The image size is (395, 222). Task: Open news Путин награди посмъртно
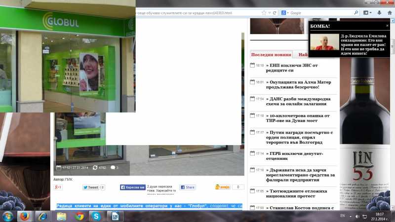[x=299, y=137]
